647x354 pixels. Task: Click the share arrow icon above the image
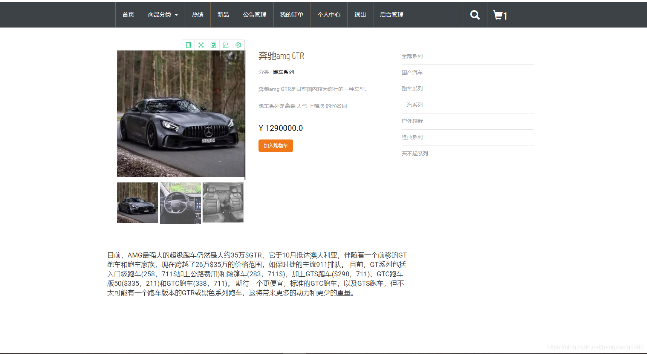(226, 45)
